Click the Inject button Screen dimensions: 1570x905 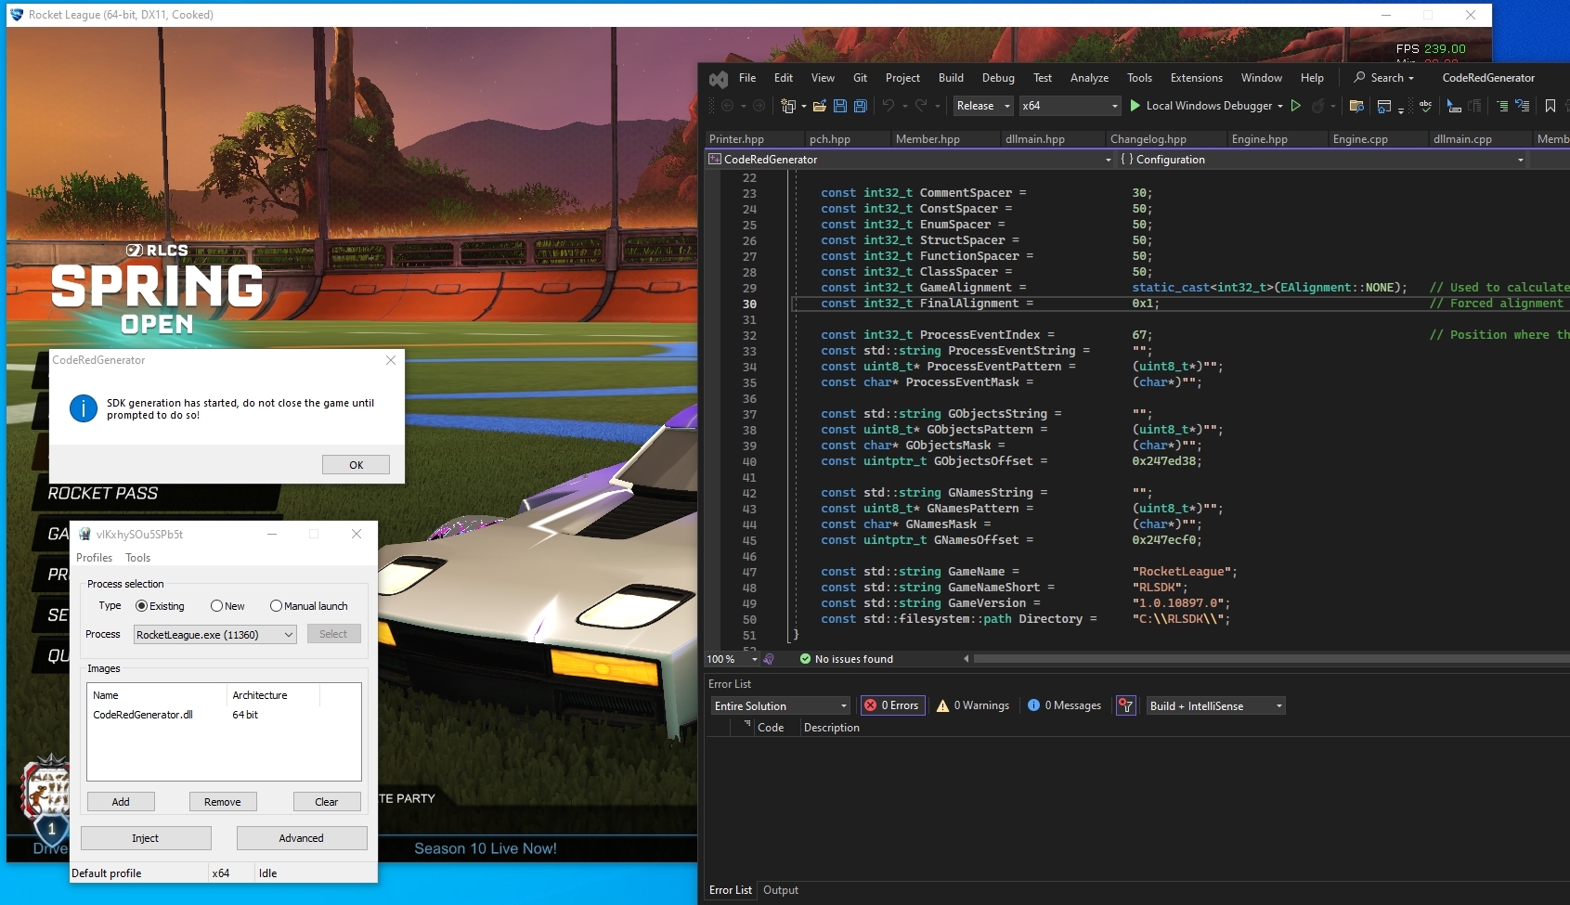coord(146,838)
